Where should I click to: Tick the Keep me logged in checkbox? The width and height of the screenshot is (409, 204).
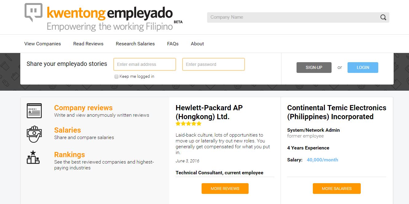[116, 77]
